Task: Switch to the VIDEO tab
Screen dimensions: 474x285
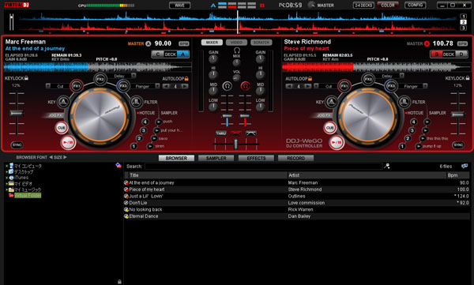Action: click(x=236, y=43)
